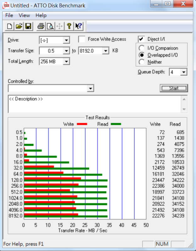Open the View menu
Viewport: 196px width, 251px height.
point(24,15)
